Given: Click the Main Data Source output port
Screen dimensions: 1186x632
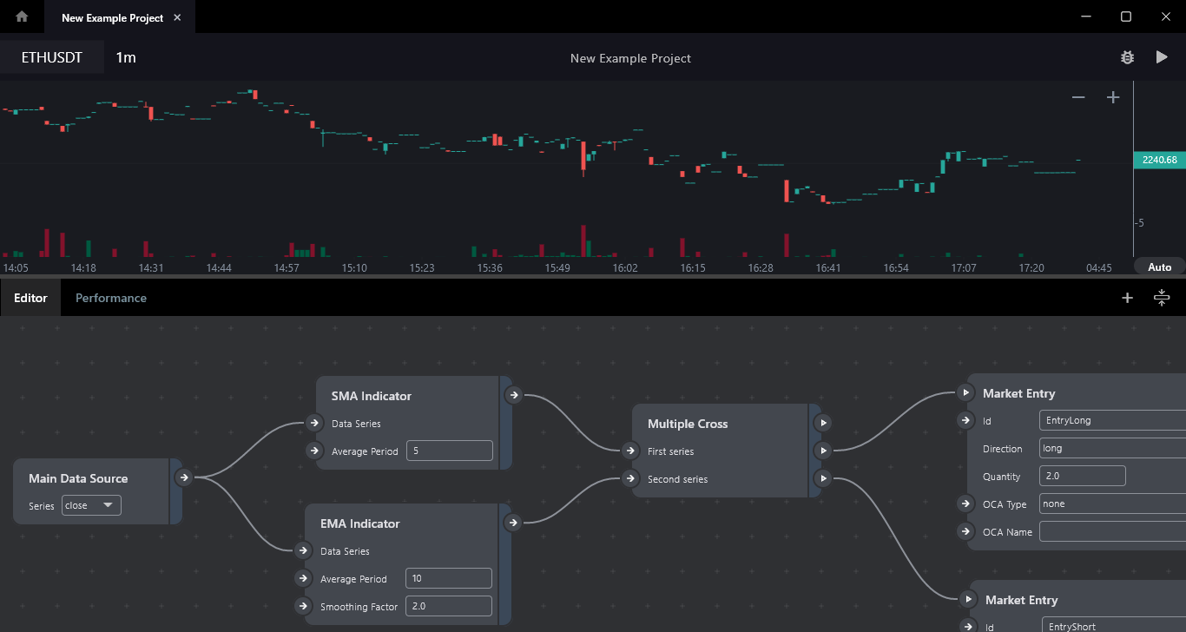Looking at the screenshot, I should [182, 477].
